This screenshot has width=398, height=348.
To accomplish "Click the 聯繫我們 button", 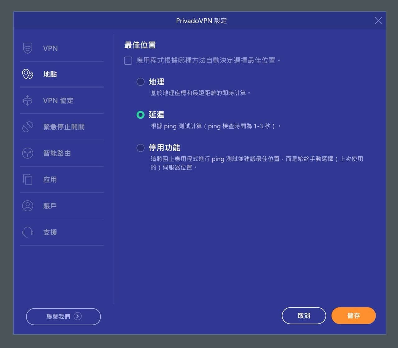I will 63,317.
